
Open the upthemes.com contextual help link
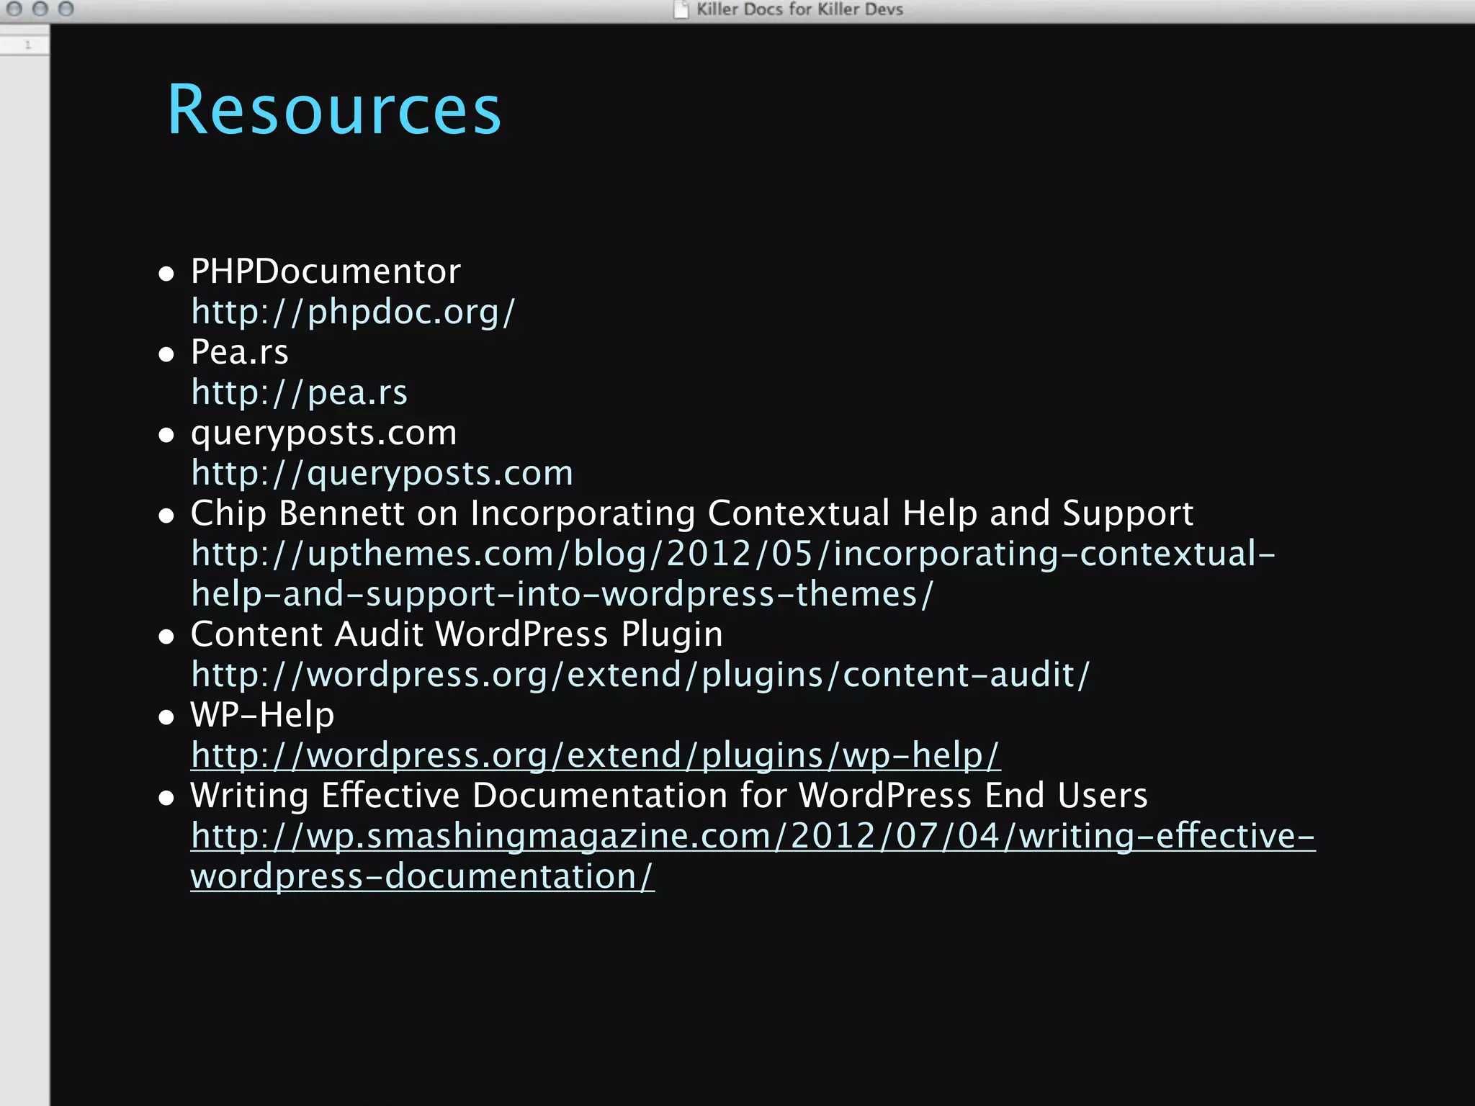732,574
